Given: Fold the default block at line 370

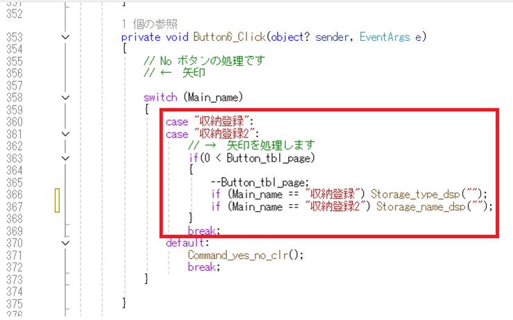Looking at the screenshot, I should tap(65, 243).
